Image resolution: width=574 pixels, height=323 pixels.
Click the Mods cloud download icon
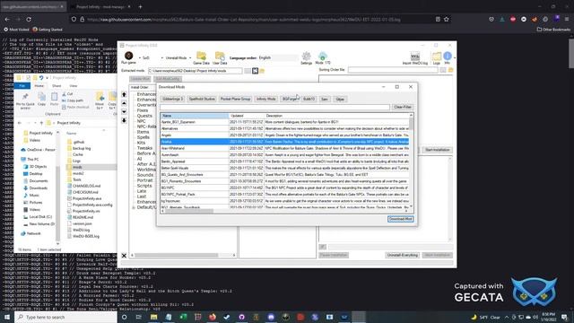(x=323, y=56)
